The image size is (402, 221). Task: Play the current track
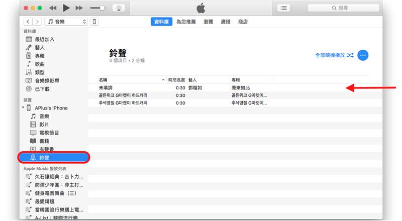[x=66, y=8]
